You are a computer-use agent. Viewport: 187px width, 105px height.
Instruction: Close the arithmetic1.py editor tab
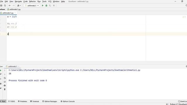tap(15, 13)
